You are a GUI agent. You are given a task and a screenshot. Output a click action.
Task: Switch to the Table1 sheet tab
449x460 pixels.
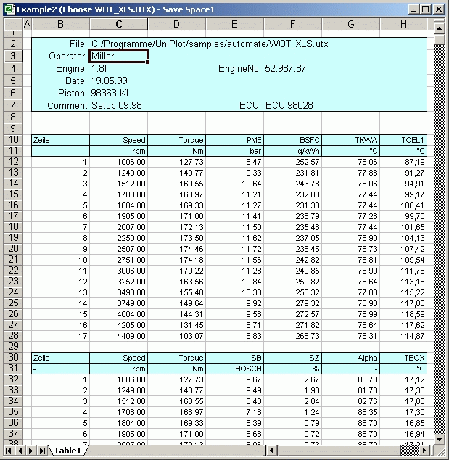[x=68, y=451]
